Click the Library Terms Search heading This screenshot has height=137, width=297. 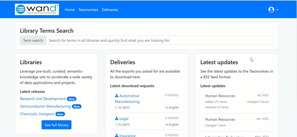(47, 31)
